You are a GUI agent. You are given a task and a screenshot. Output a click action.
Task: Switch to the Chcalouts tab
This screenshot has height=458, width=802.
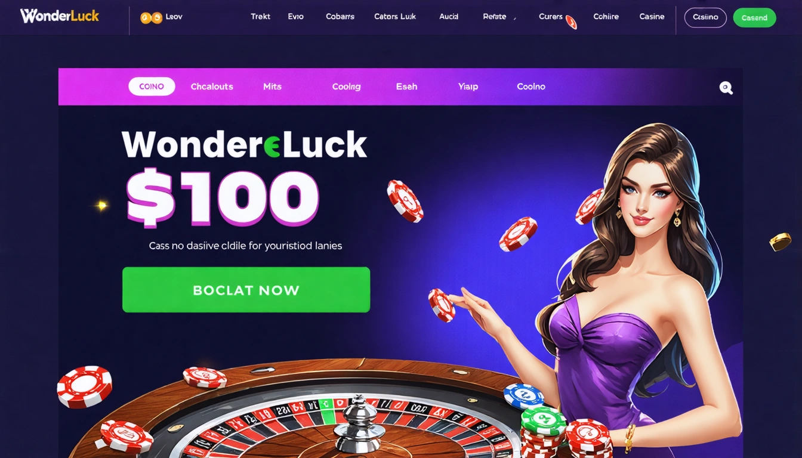tap(212, 86)
